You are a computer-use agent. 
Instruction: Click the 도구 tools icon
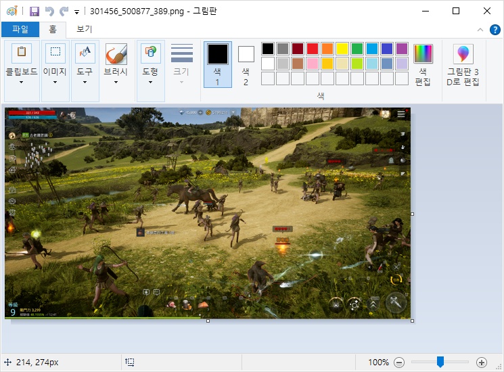[85, 53]
